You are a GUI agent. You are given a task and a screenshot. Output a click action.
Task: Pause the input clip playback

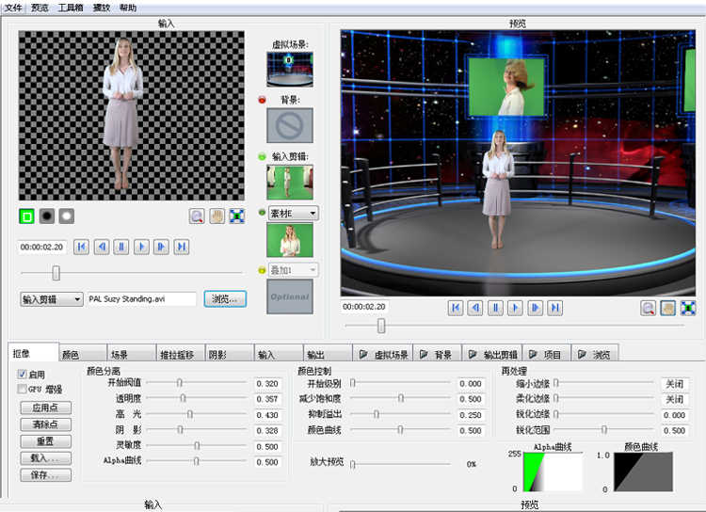click(x=121, y=247)
